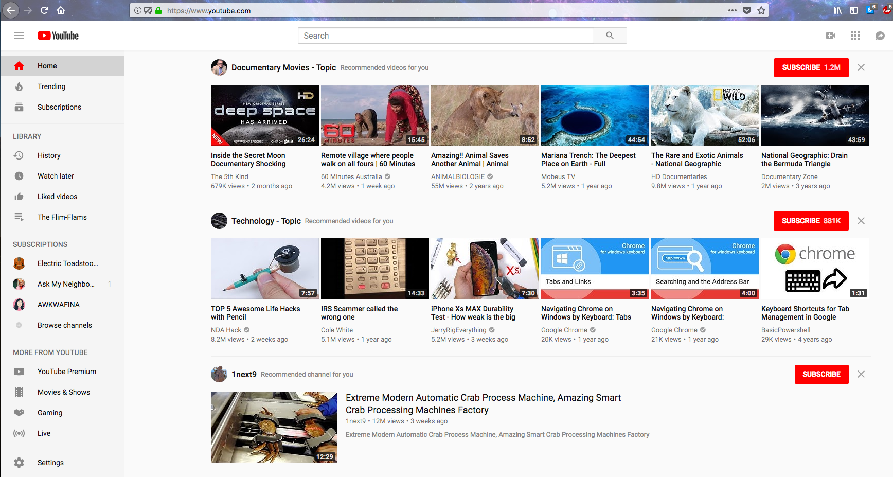This screenshot has height=477, width=893.
Task: Subscribe to Technology topic 881K
Action: [811, 221]
